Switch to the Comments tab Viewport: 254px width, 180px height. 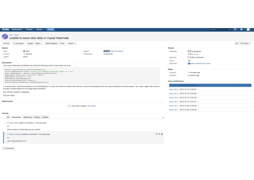[x=16, y=117]
